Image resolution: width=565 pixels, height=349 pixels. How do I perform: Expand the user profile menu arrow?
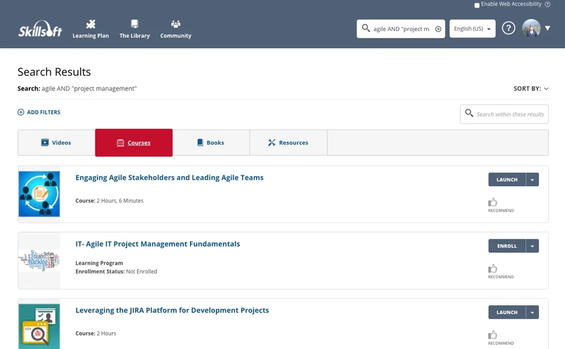[x=547, y=28]
